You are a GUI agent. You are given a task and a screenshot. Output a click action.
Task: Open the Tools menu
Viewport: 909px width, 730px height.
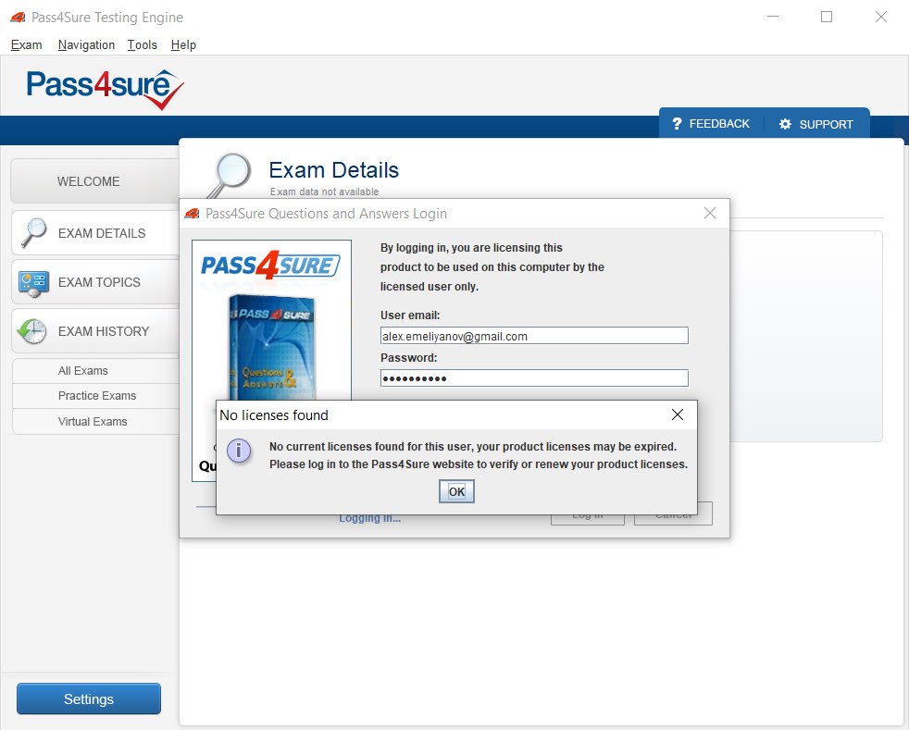tap(142, 44)
